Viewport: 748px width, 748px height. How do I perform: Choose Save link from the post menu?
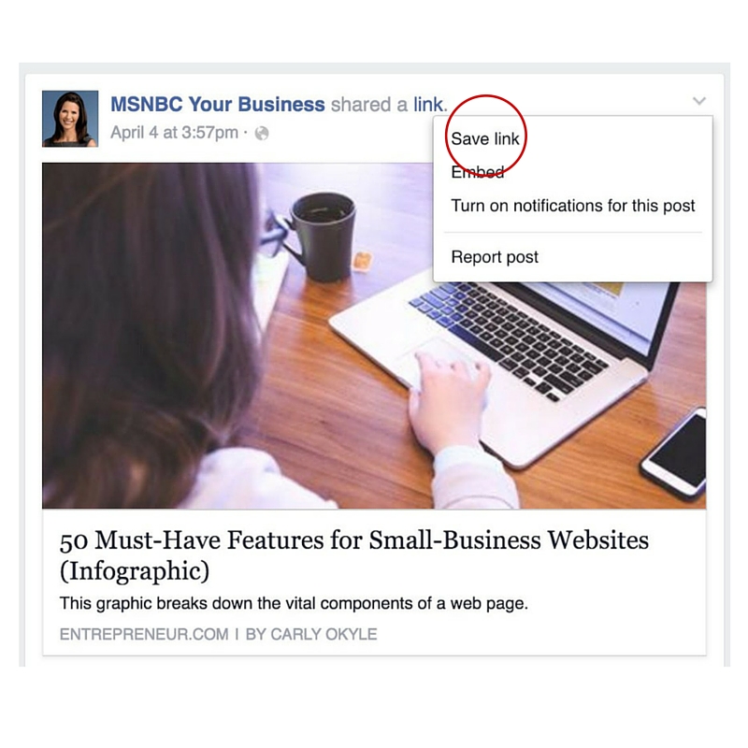(485, 138)
